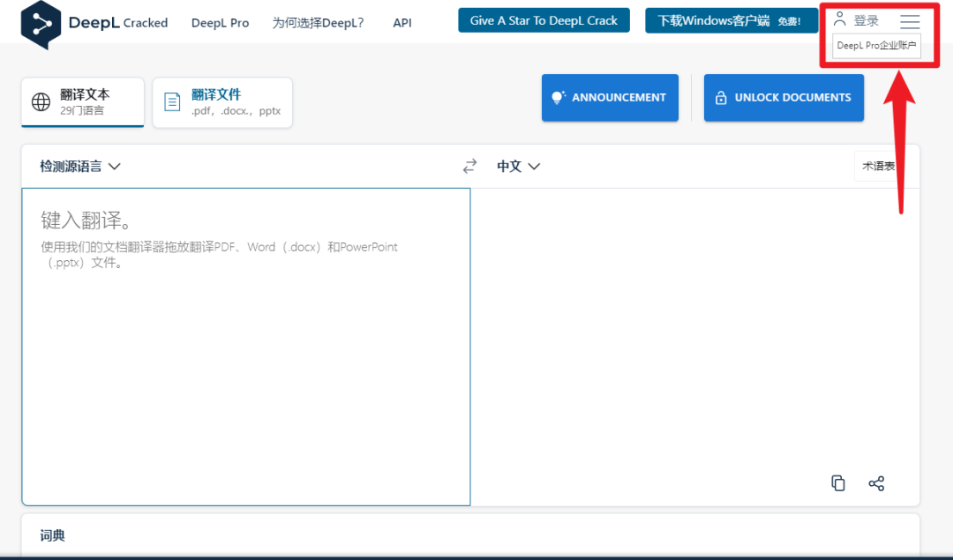Open the DeepL Pro menu item

tap(220, 23)
